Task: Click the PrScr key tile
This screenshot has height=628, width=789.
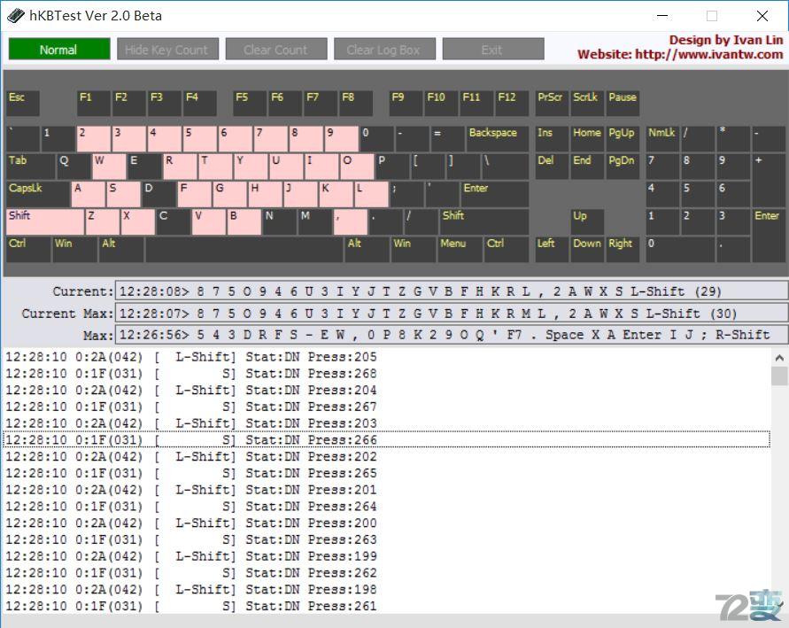Action: [x=552, y=103]
